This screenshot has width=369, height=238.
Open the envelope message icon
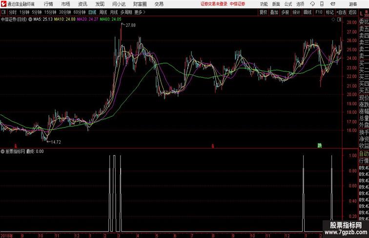[333, 4]
